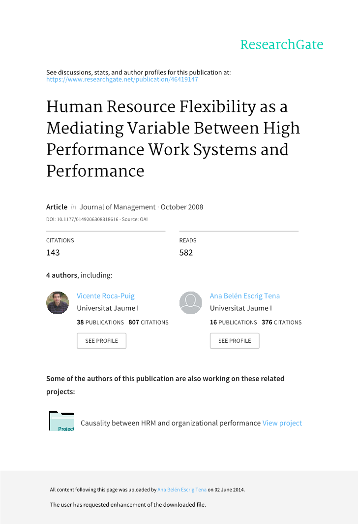Open Ana Belén Escrig Tena's author name link

(x=244, y=296)
